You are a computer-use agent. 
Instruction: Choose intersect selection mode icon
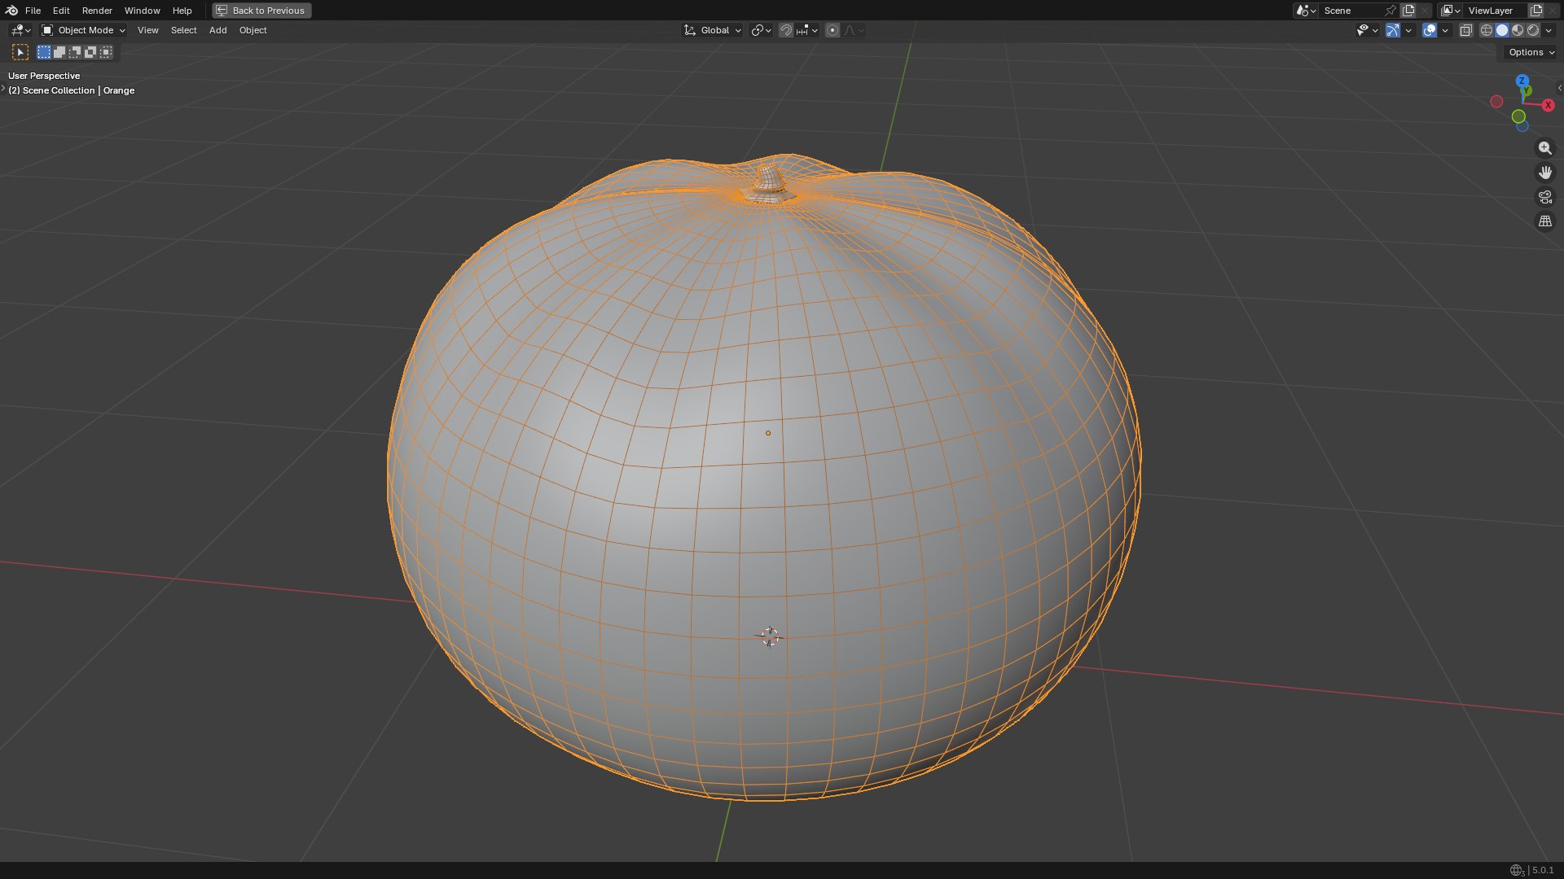(x=106, y=52)
